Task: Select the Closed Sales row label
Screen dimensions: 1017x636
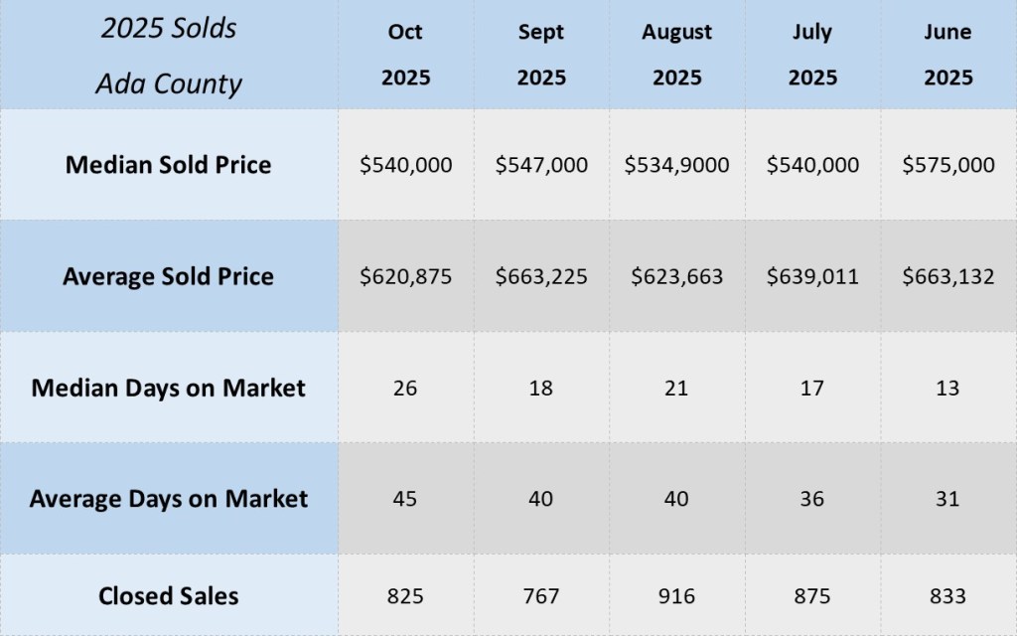Action: (168, 596)
